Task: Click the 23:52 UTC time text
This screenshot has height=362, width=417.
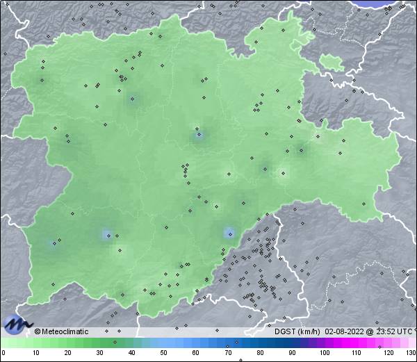Action: (x=393, y=331)
